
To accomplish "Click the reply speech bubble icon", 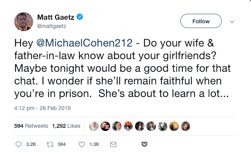I will click(19, 144).
